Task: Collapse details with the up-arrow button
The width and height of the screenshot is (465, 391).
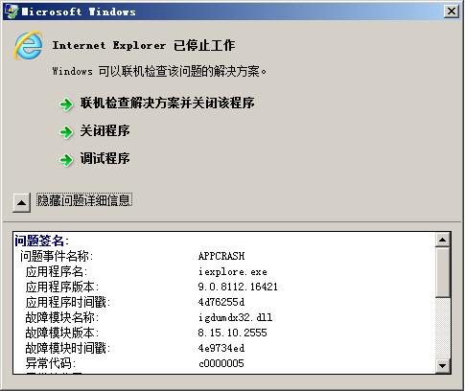Action: pyautogui.click(x=22, y=202)
